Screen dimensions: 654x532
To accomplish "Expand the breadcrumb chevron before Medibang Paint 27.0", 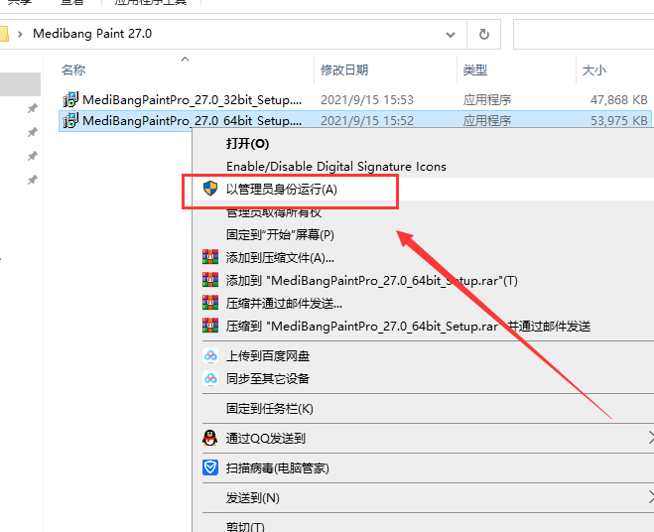I will coord(20,34).
